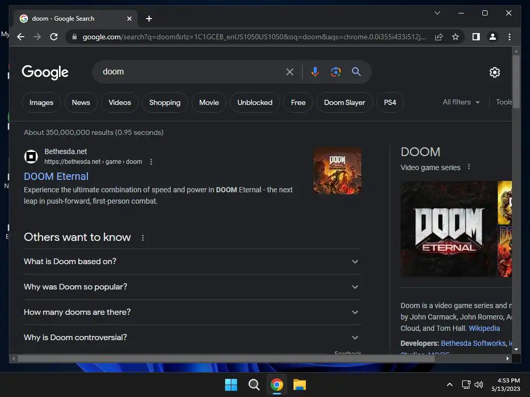Share this page using share icon
The image size is (530, 397).
[x=439, y=37]
